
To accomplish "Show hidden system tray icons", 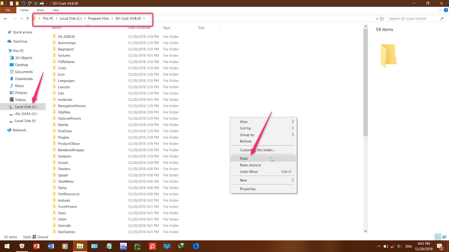I will tap(379, 246).
